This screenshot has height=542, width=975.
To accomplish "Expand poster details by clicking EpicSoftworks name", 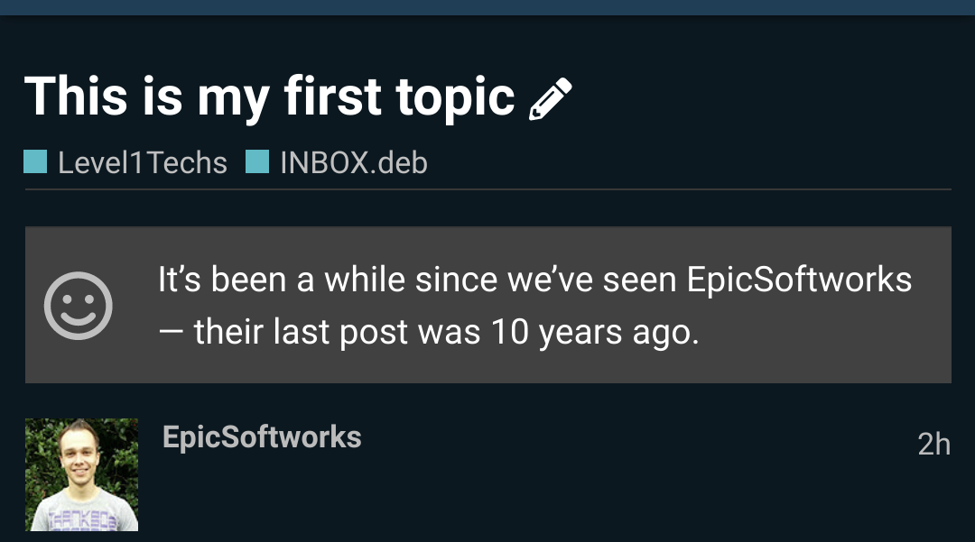I will [261, 437].
